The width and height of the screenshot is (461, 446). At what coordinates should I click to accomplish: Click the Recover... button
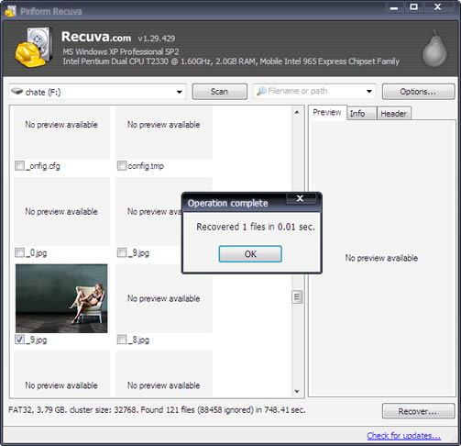pos(418,411)
